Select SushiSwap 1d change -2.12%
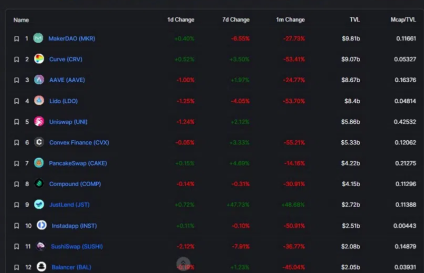424x273 pixels. click(186, 247)
